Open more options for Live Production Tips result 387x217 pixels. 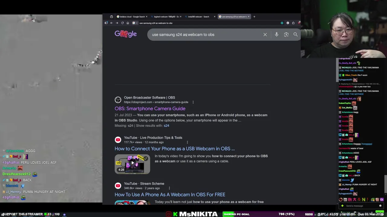click(187, 142)
